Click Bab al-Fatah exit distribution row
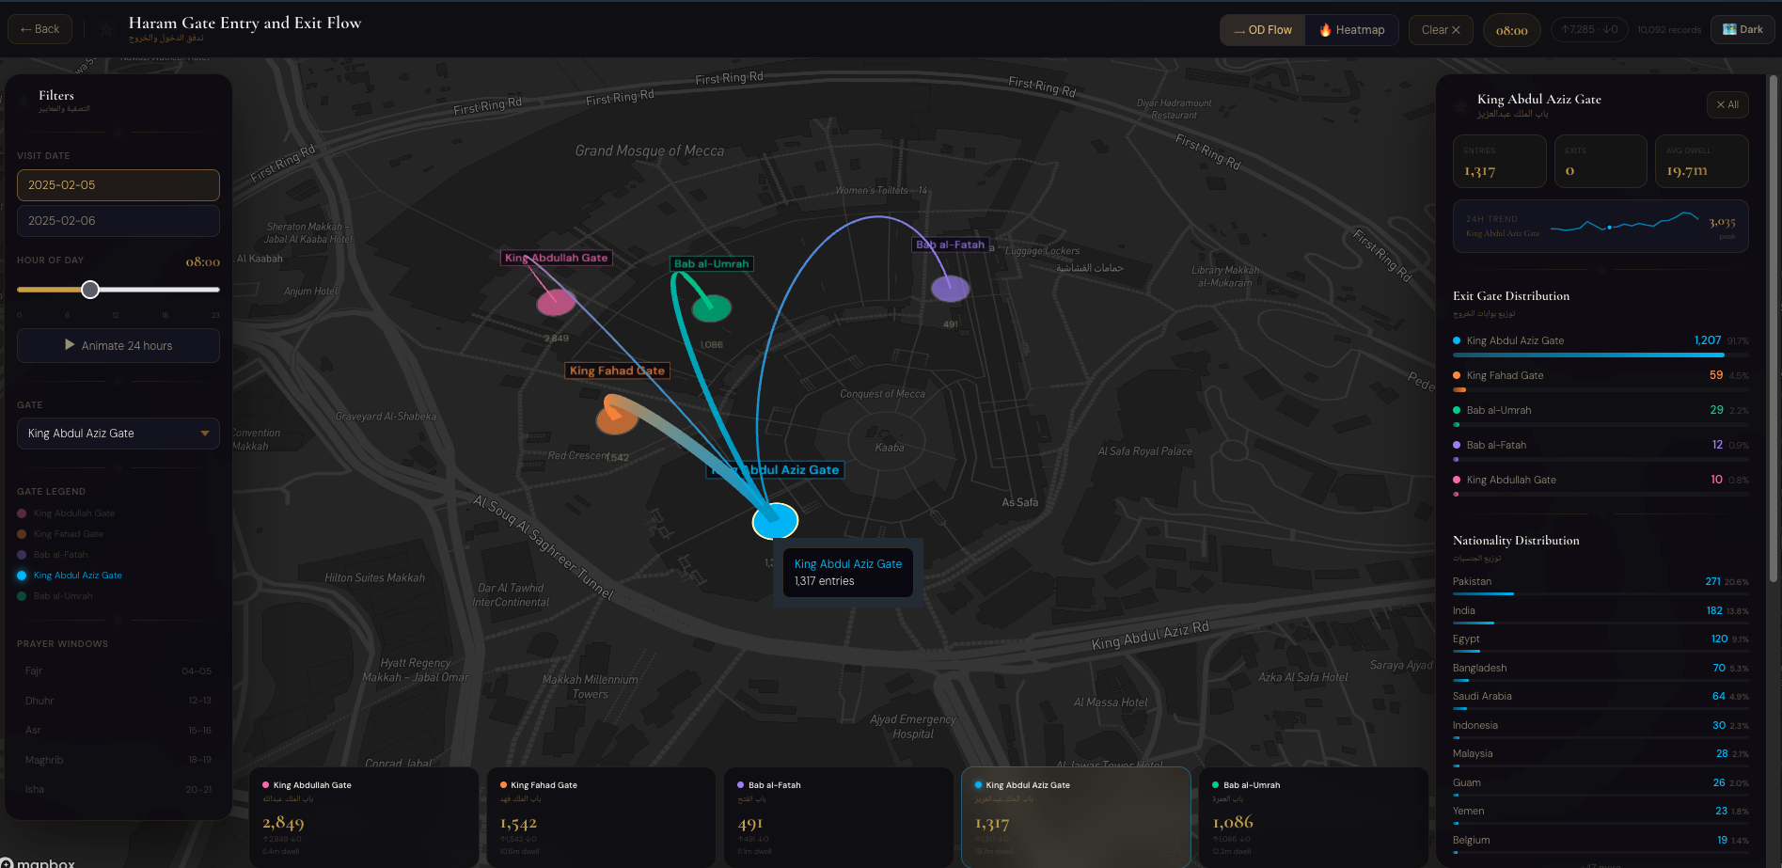Image resolution: width=1782 pixels, height=868 pixels. pos(1601,450)
